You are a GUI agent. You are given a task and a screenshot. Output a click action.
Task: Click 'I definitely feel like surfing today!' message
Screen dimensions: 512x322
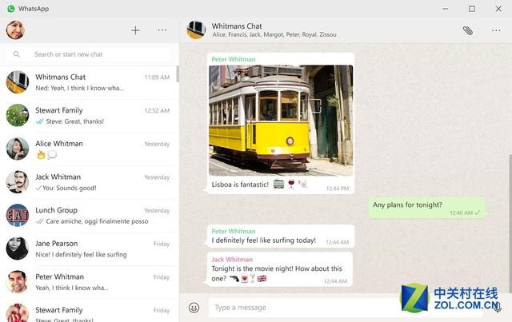click(x=281, y=236)
